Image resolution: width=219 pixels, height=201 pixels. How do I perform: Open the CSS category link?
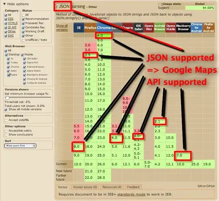pyautogui.click(x=11, y=19)
